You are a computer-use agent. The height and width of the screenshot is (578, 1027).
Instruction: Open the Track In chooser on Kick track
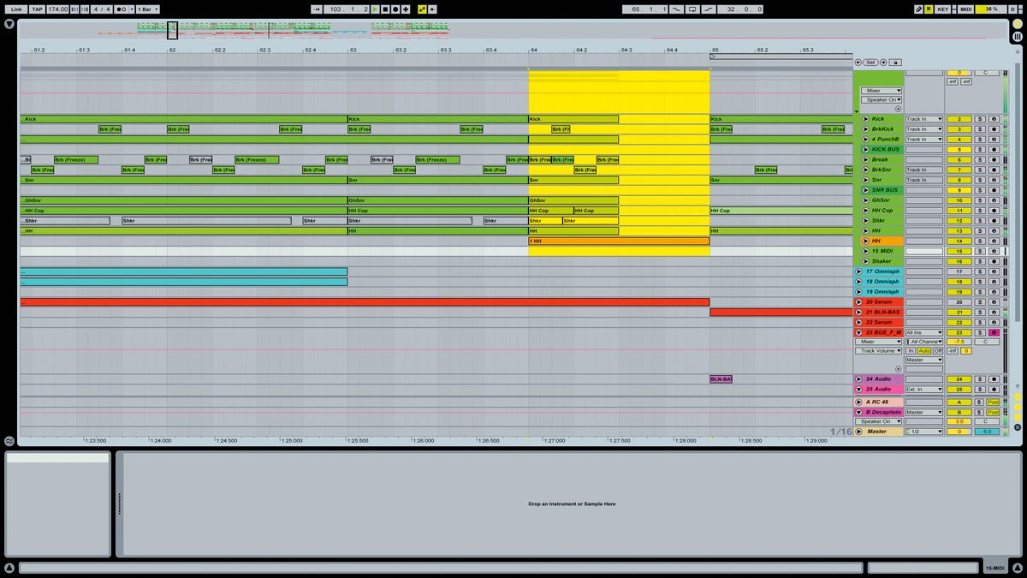(x=924, y=119)
